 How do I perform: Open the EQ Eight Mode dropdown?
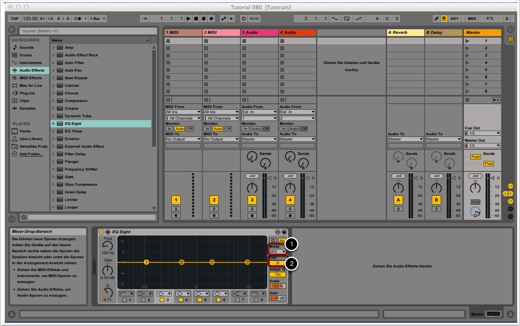pyautogui.click(x=277, y=252)
